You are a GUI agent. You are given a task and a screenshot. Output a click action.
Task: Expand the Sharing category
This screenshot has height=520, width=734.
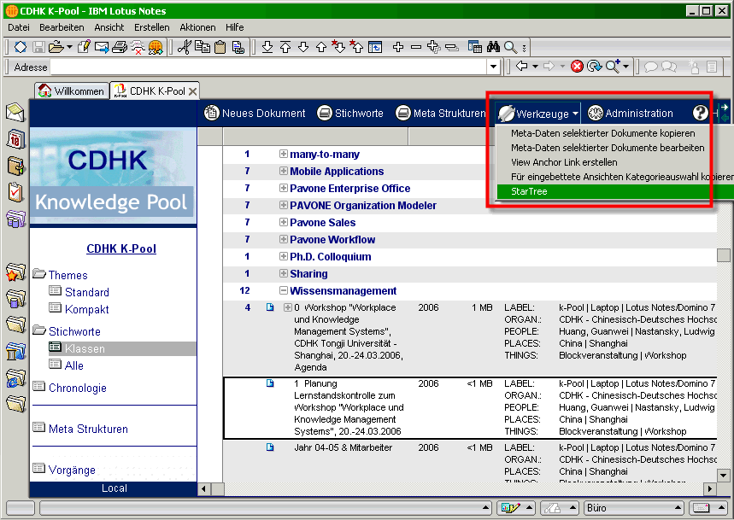(x=283, y=273)
